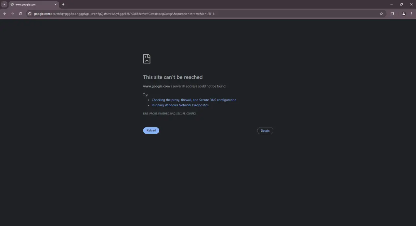
Task: Go back with the back arrow
Action: click(5, 14)
